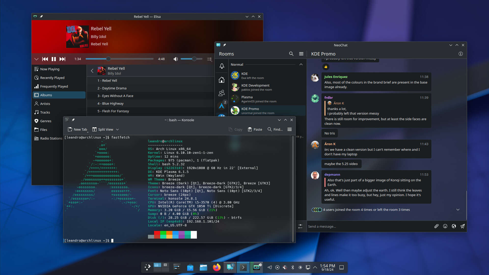Play track 3 - Eyes Without A Face
The image size is (489, 275).
coord(151,96)
